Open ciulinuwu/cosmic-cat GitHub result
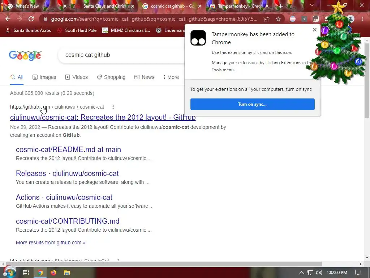370x278 pixels. click(103, 117)
